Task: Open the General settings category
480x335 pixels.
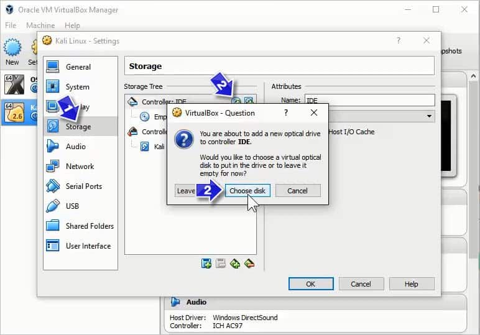Action: [x=80, y=67]
